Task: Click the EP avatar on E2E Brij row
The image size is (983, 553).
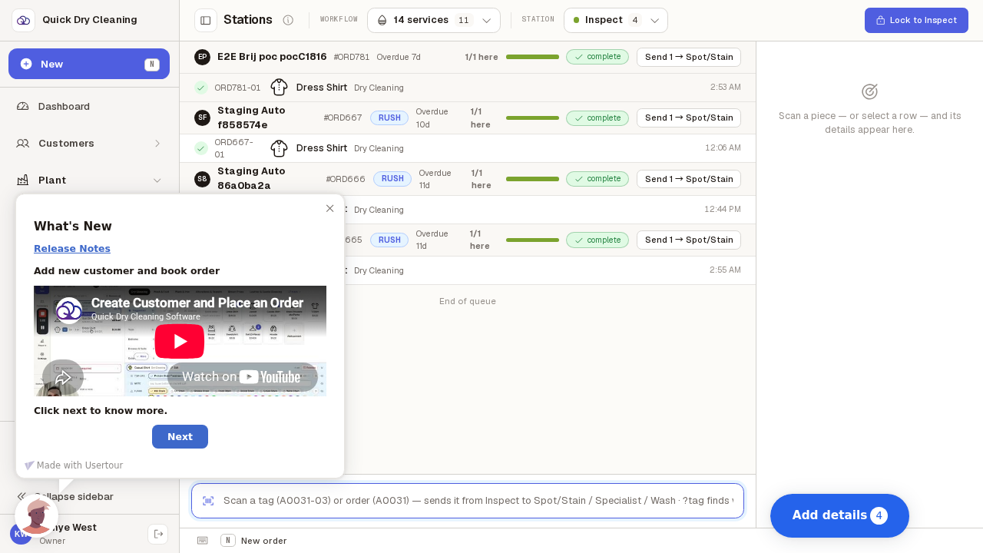Action: tap(202, 57)
